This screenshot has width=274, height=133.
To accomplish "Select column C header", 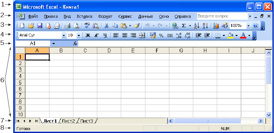I will 85,50.
